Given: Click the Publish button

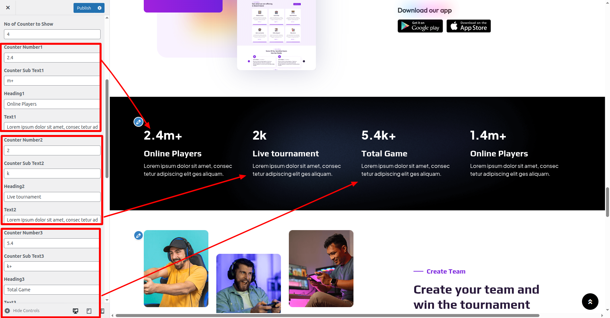Looking at the screenshot, I should [84, 8].
